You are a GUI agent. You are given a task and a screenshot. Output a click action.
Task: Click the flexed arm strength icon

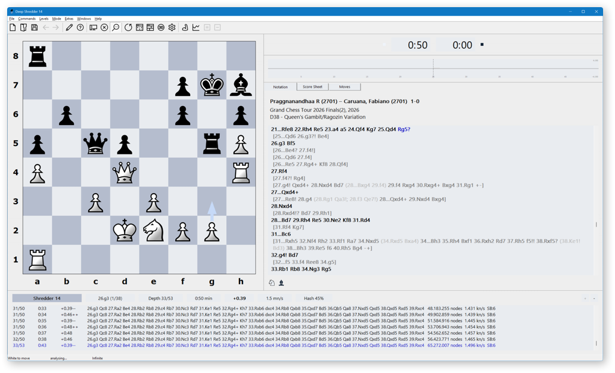point(185,27)
